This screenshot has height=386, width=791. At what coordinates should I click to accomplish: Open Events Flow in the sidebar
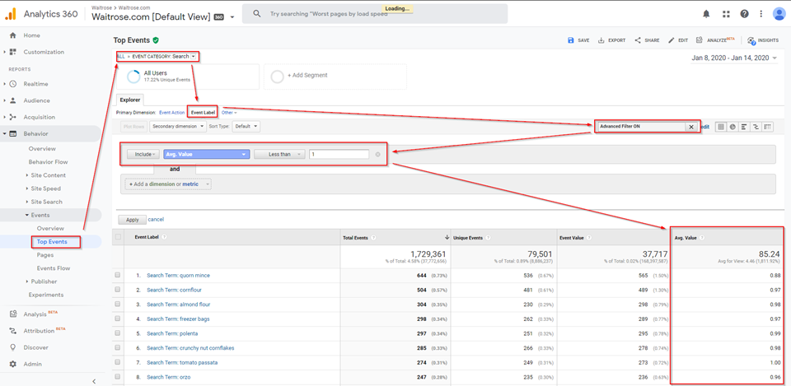(x=54, y=268)
